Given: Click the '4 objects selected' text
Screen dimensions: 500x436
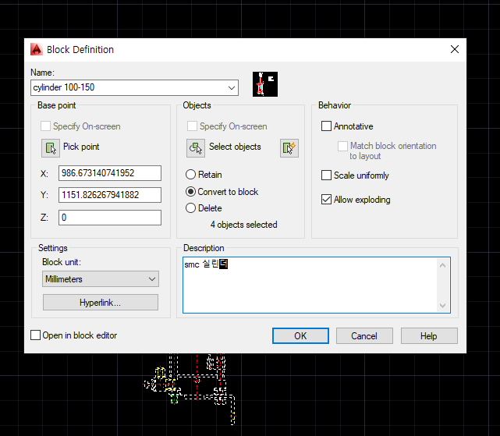Looking at the screenshot, I should [243, 225].
